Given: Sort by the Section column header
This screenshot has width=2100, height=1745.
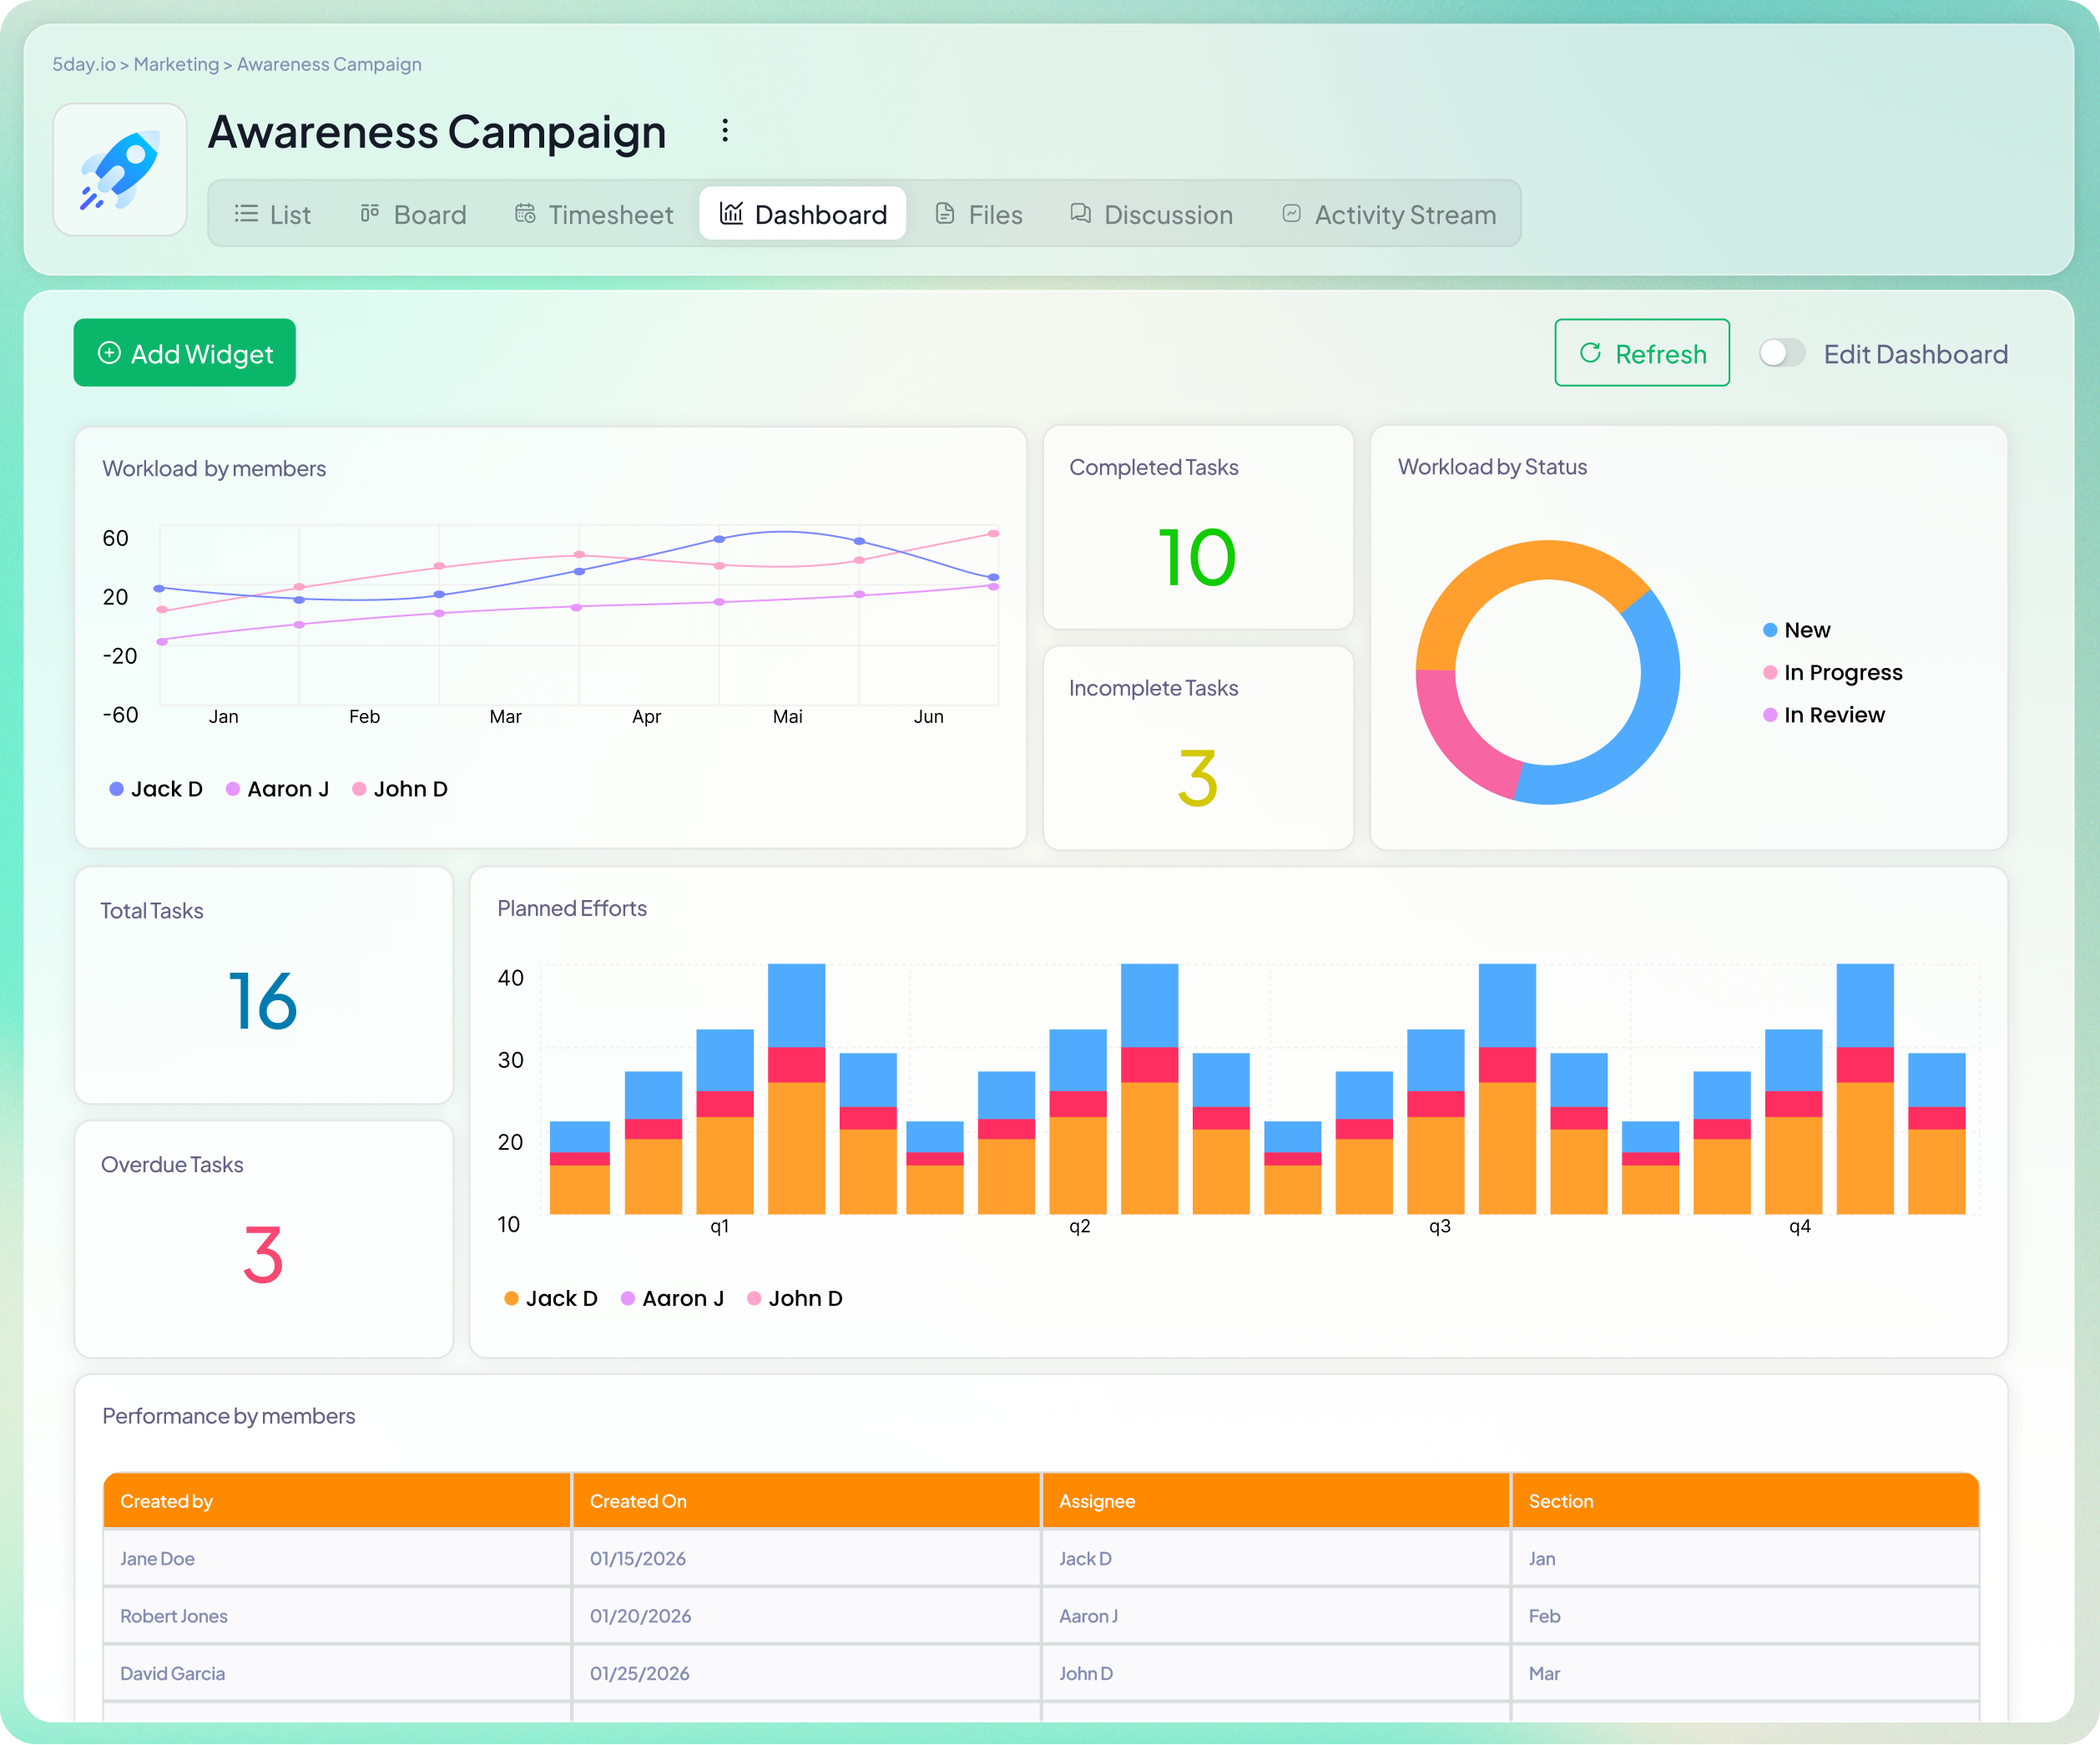Looking at the screenshot, I should point(1746,1501).
